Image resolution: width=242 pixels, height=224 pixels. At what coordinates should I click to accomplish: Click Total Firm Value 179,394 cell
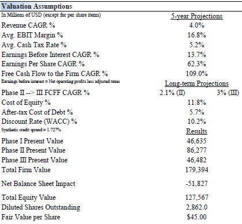196,170
